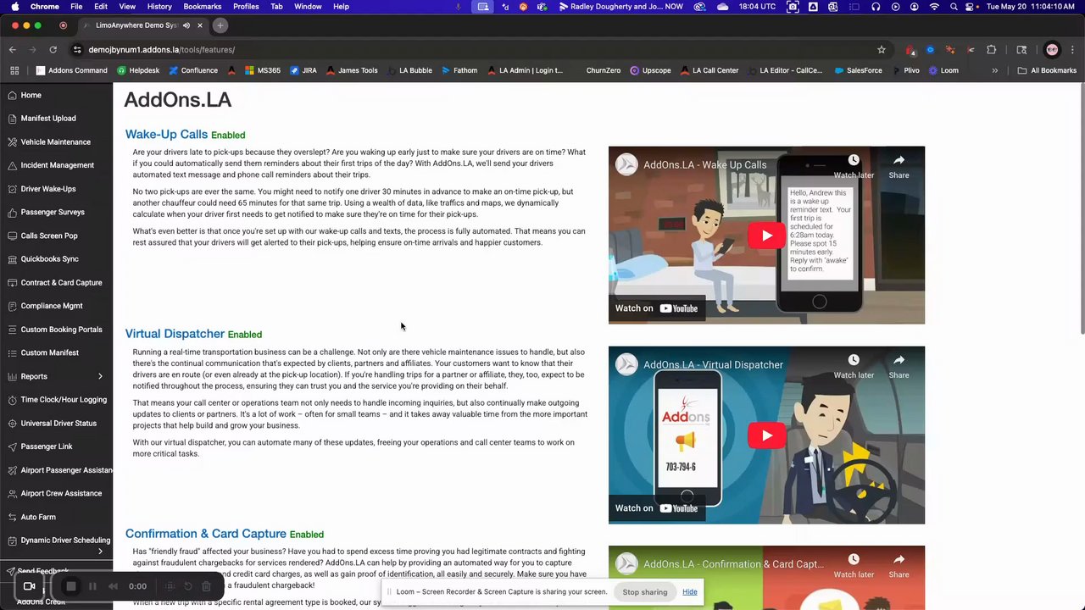Screen dimensions: 1085x610
Task: Open Universal Driver Status sidebar item
Action: point(58,423)
